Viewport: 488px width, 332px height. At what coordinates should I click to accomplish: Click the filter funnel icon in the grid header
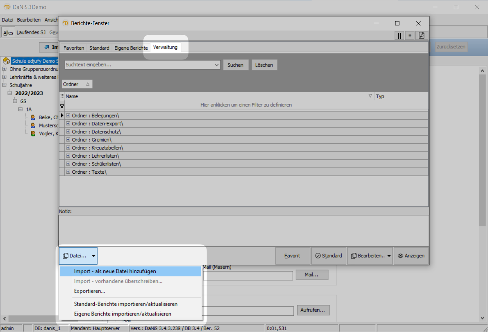tap(62, 106)
